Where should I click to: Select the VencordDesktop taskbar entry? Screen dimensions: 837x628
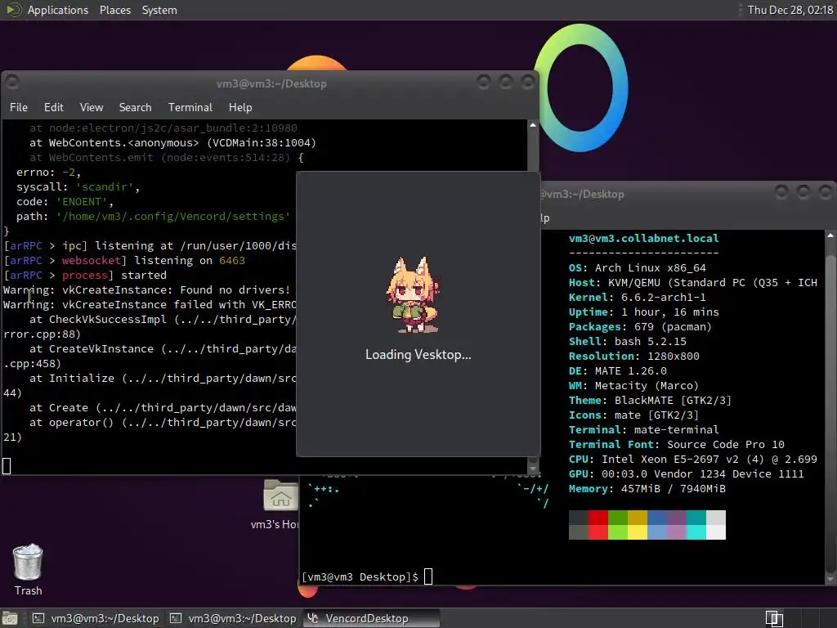(372, 618)
